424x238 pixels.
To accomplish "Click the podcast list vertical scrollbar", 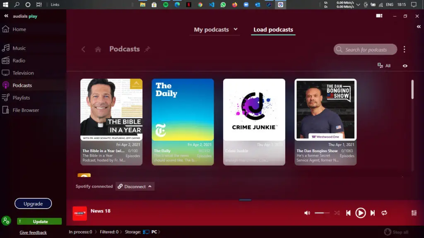I will (412, 90).
